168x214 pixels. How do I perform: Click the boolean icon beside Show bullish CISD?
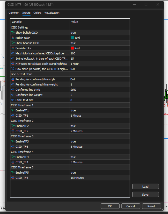[x=13, y=33]
